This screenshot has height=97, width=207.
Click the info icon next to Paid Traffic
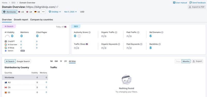click(x=138, y=32)
